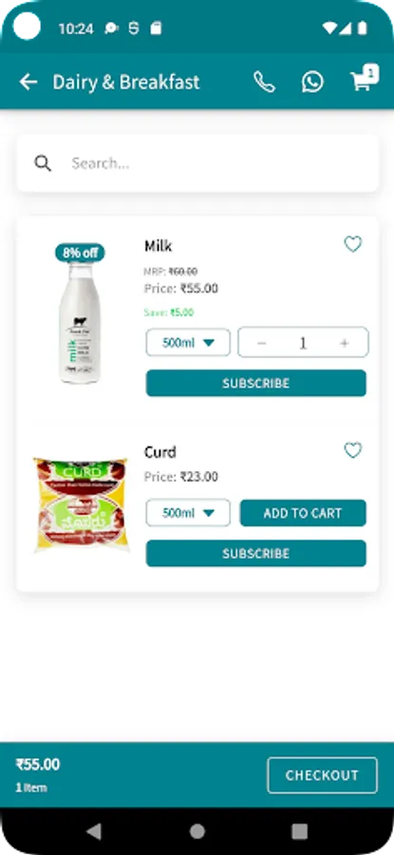Viewport: 394px width, 855px height.
Task: Expand the Milk 500ml size dropdown
Action: point(188,343)
